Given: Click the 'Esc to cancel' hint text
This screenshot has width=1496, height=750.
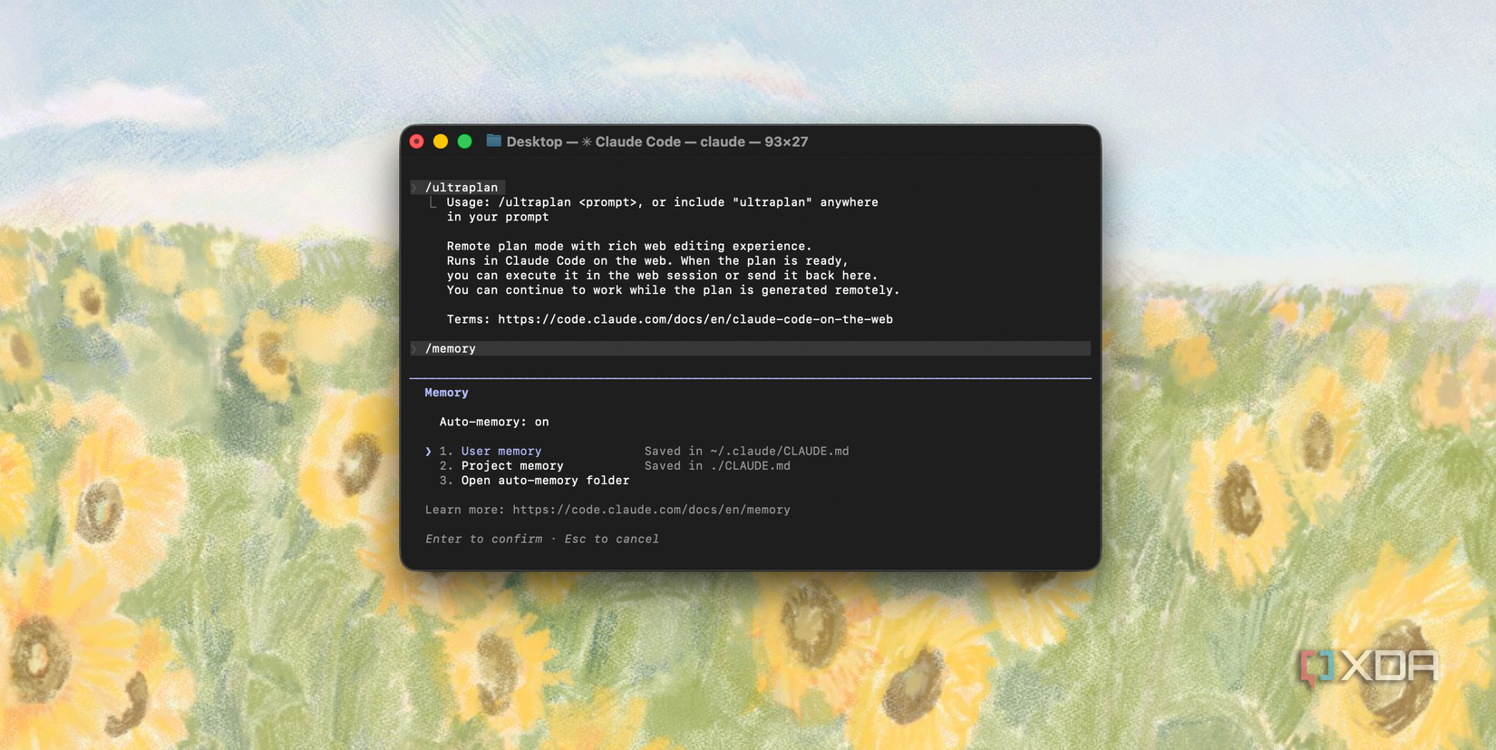Looking at the screenshot, I should click(612, 539).
